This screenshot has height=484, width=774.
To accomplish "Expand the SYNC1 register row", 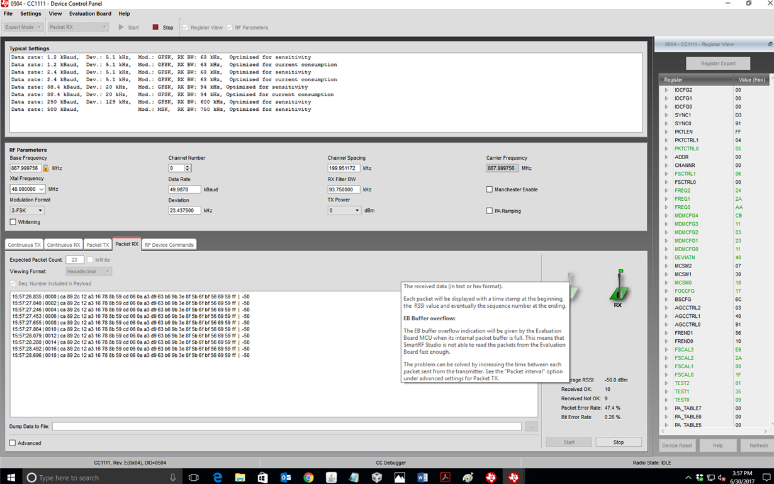I will [x=666, y=115].
